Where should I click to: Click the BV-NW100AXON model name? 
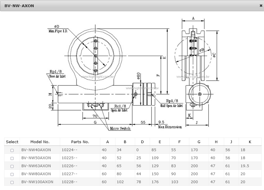pyautogui.click(x=37, y=182)
